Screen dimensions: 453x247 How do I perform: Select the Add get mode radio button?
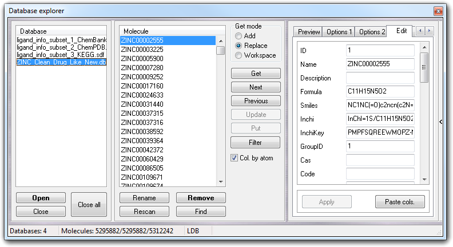tap(239, 36)
